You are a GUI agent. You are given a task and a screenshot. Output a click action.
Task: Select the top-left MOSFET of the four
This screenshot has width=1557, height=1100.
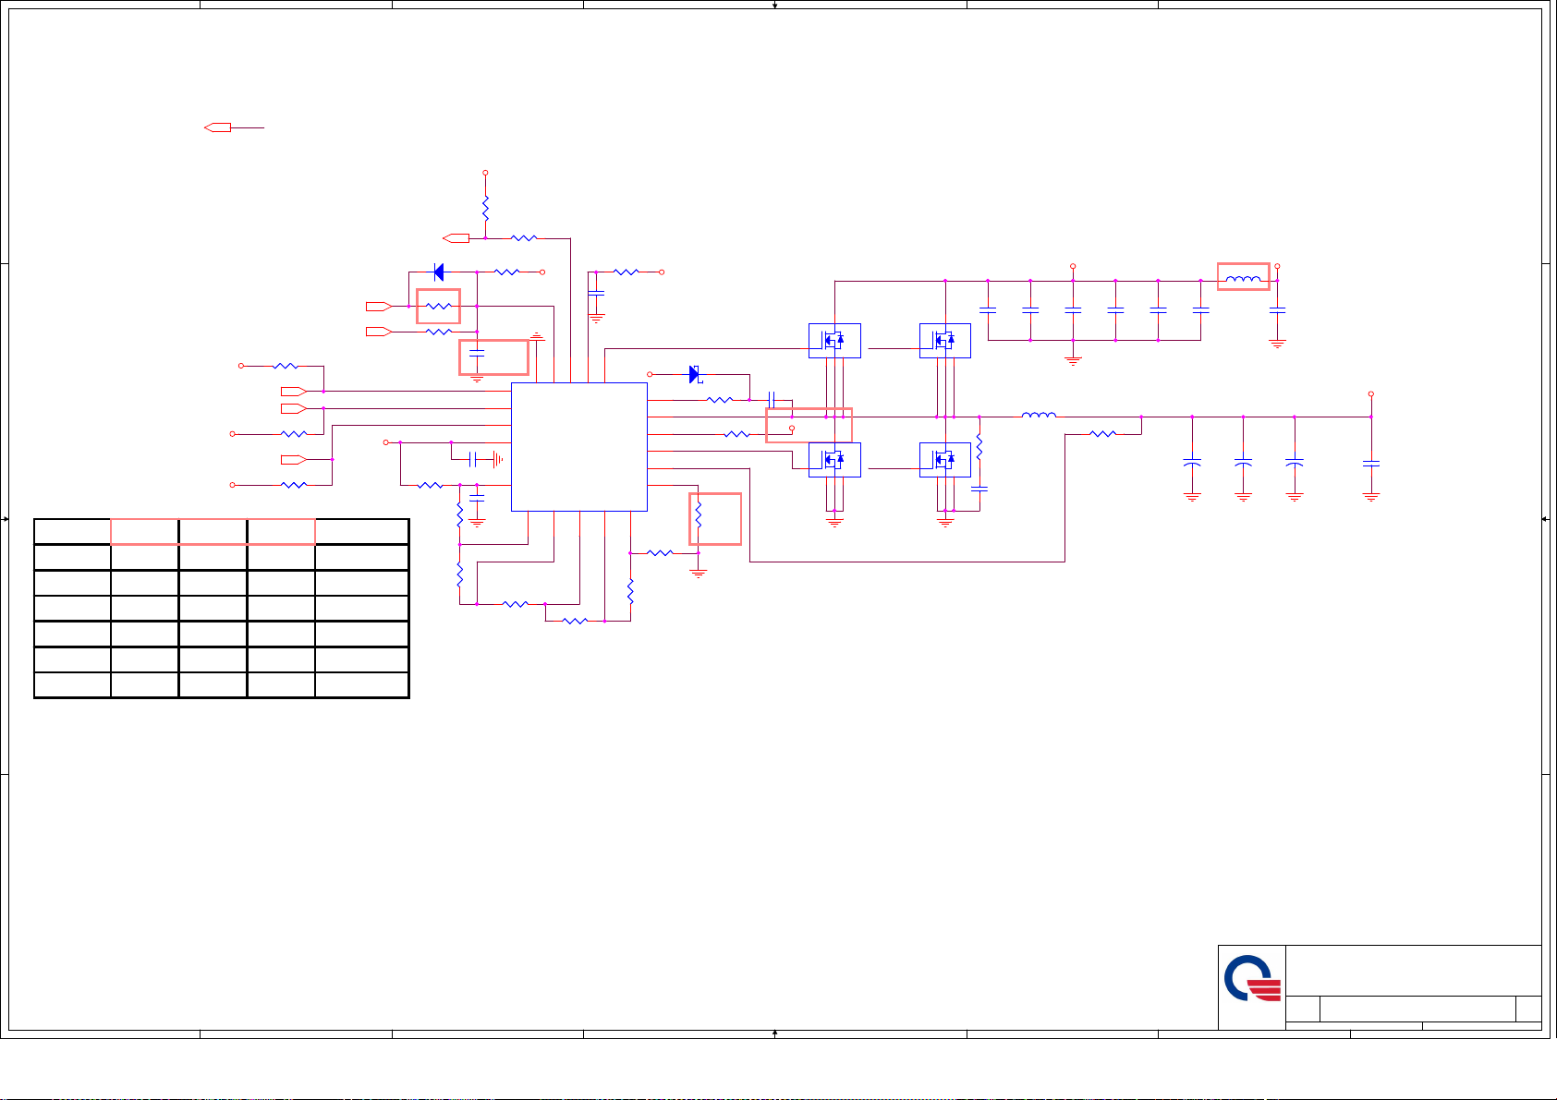point(834,341)
